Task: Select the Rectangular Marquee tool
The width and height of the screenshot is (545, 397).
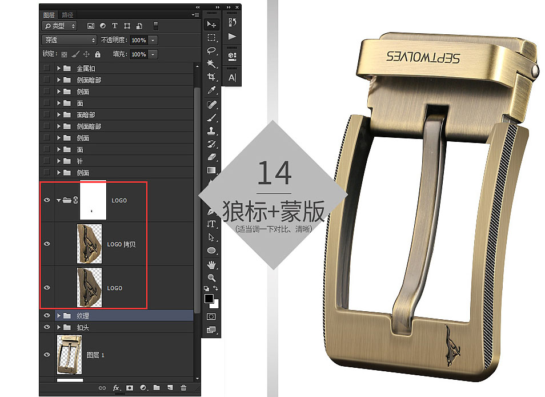Action: [x=211, y=37]
